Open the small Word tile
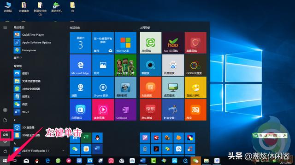The height and width of the screenshot is (165, 295). (97, 149)
